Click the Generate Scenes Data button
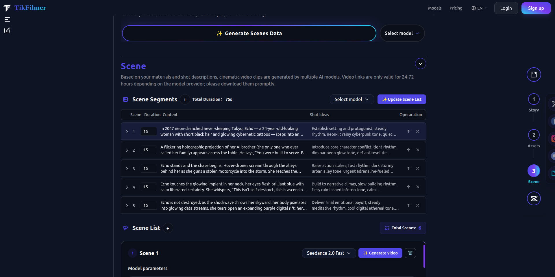The height and width of the screenshot is (277, 555). pyautogui.click(x=249, y=33)
